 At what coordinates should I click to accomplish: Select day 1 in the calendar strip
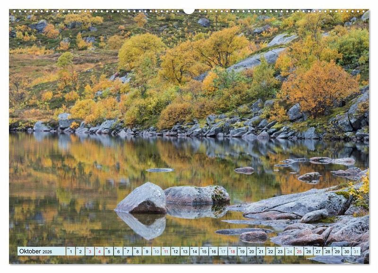click(x=70, y=251)
